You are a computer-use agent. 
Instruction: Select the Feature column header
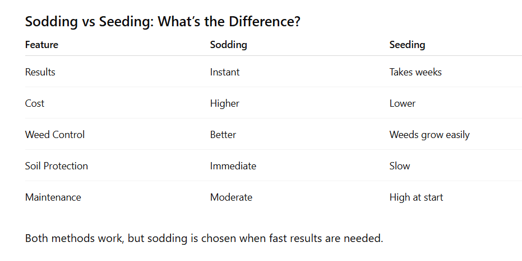coord(41,45)
